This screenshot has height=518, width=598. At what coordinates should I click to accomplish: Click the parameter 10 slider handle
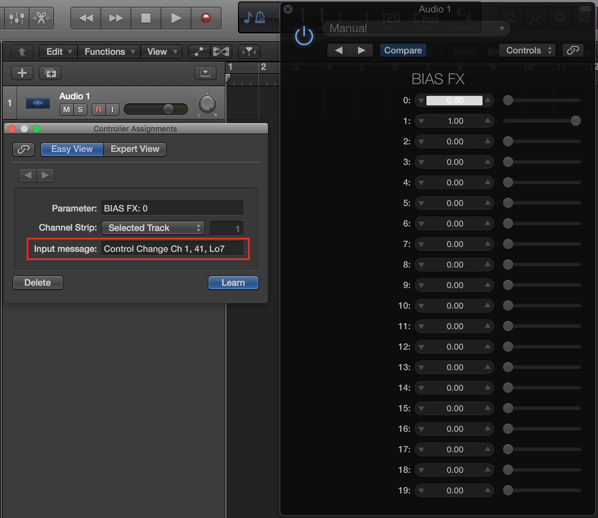tap(508, 306)
